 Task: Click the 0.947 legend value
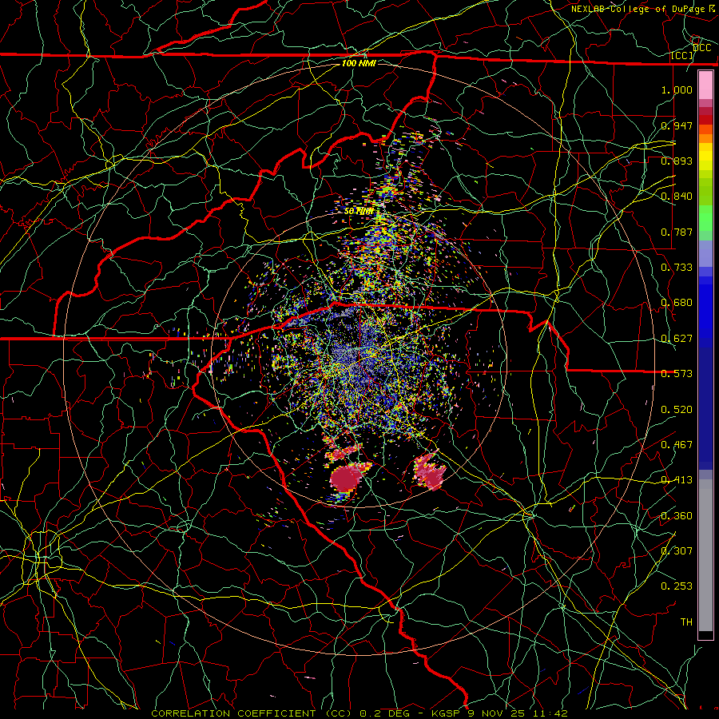(x=677, y=125)
